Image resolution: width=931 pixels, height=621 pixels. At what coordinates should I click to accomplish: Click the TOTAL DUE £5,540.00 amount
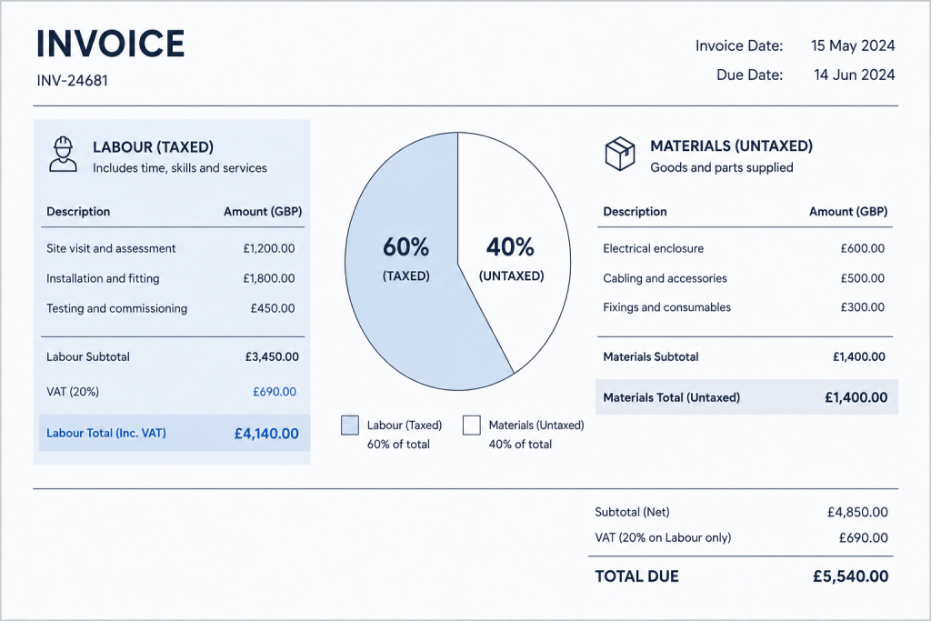(x=850, y=576)
